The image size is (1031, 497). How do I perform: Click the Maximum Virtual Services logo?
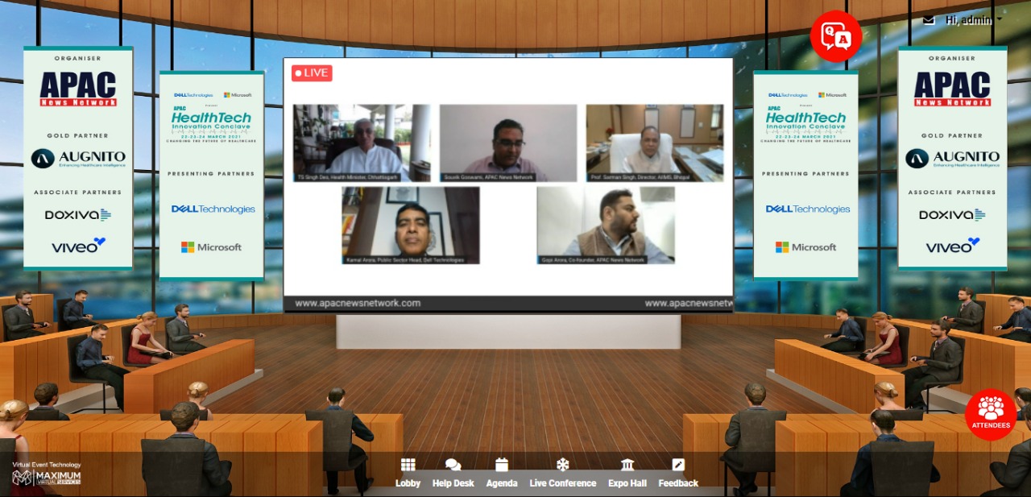(x=47, y=478)
